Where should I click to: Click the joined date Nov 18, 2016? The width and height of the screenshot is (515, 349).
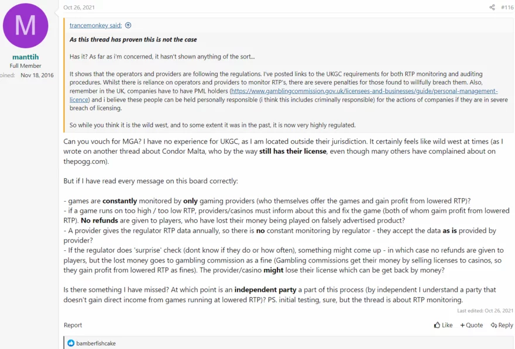point(37,75)
